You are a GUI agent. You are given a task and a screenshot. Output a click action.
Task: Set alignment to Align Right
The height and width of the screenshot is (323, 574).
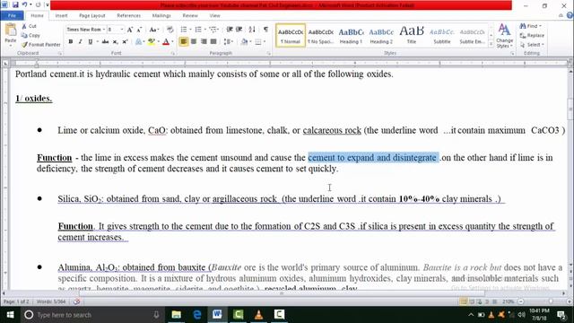(204, 41)
